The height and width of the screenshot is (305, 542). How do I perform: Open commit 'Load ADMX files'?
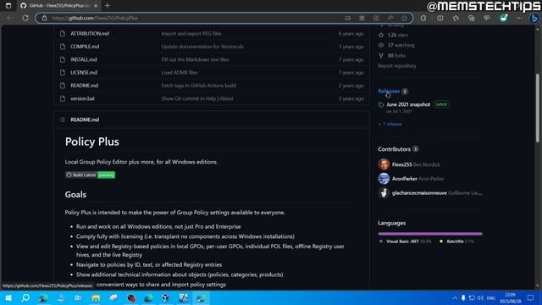[180, 73]
